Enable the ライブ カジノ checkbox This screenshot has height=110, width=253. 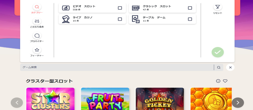[120, 19]
